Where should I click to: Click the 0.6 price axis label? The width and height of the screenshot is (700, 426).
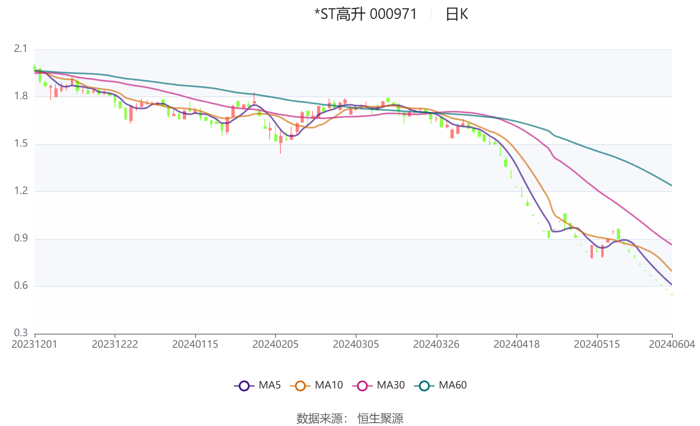pyautogui.click(x=21, y=286)
